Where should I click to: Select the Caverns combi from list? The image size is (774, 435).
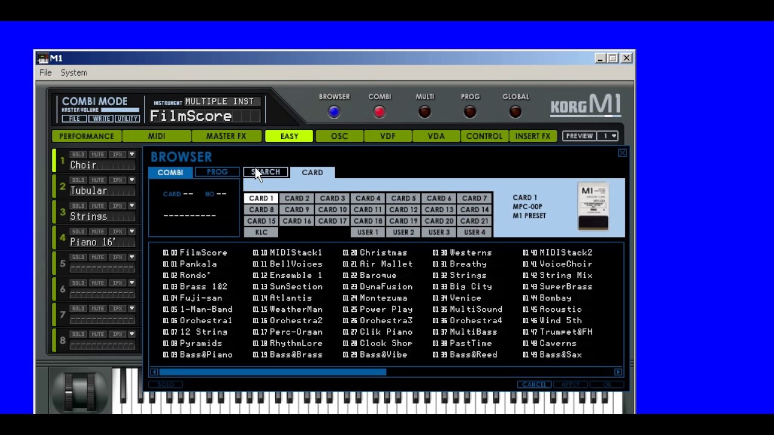coord(549,343)
